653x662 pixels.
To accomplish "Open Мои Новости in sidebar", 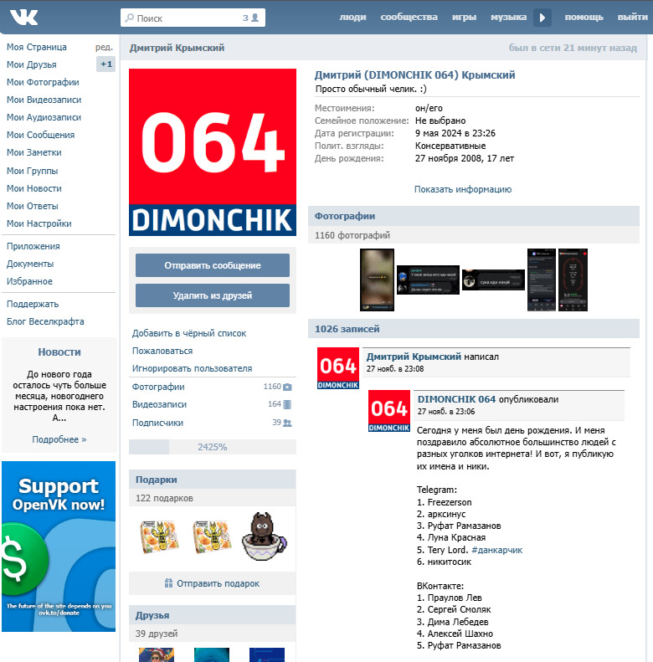I will coord(34,188).
